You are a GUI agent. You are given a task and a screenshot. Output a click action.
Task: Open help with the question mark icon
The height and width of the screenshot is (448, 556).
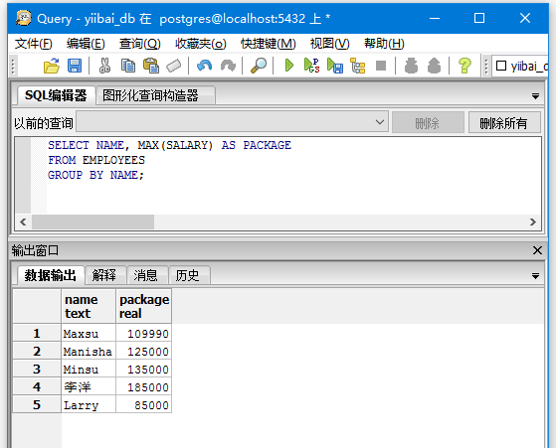[464, 66]
